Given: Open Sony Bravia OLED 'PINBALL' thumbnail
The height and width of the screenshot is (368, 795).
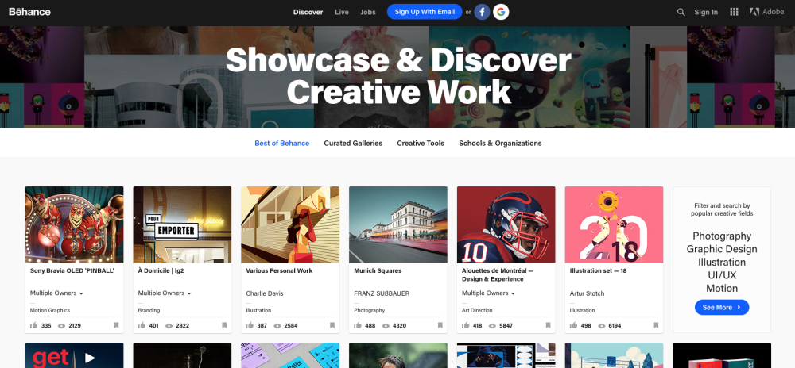Looking at the screenshot, I should coord(75,224).
